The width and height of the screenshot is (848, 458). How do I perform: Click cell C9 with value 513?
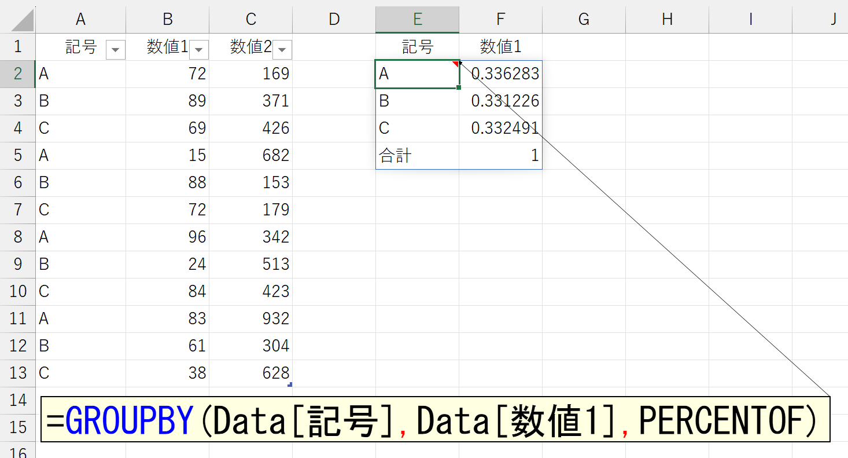251,265
